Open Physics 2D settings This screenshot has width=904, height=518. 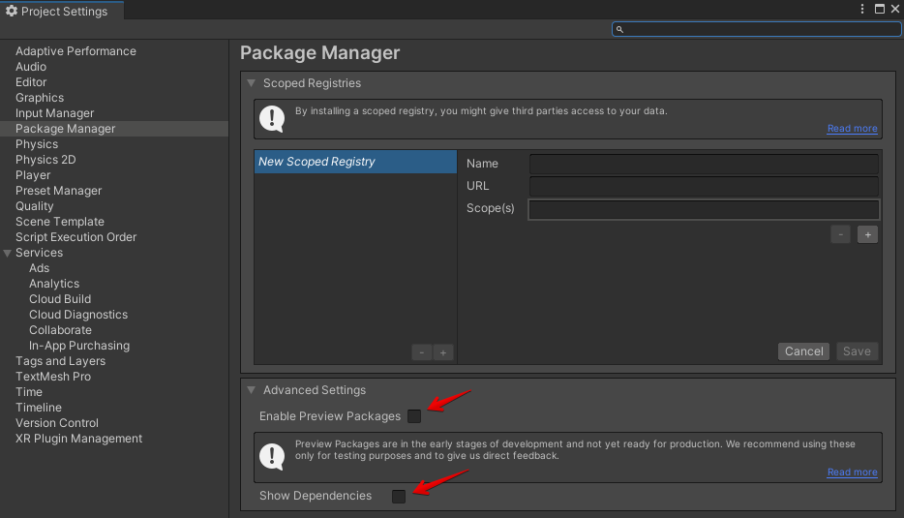(45, 160)
